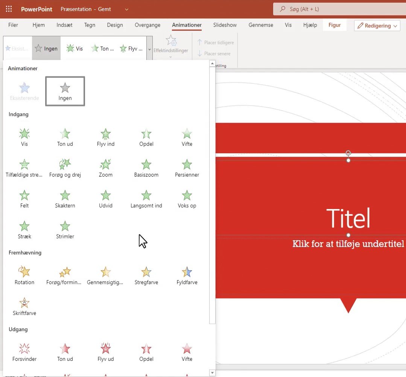Switch to the Indsæt tab
Image resolution: width=406 pixels, height=377 pixels.
tap(64, 25)
